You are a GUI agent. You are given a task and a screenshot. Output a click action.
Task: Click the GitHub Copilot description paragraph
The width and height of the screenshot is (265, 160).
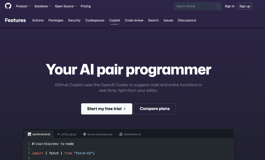[128, 88]
